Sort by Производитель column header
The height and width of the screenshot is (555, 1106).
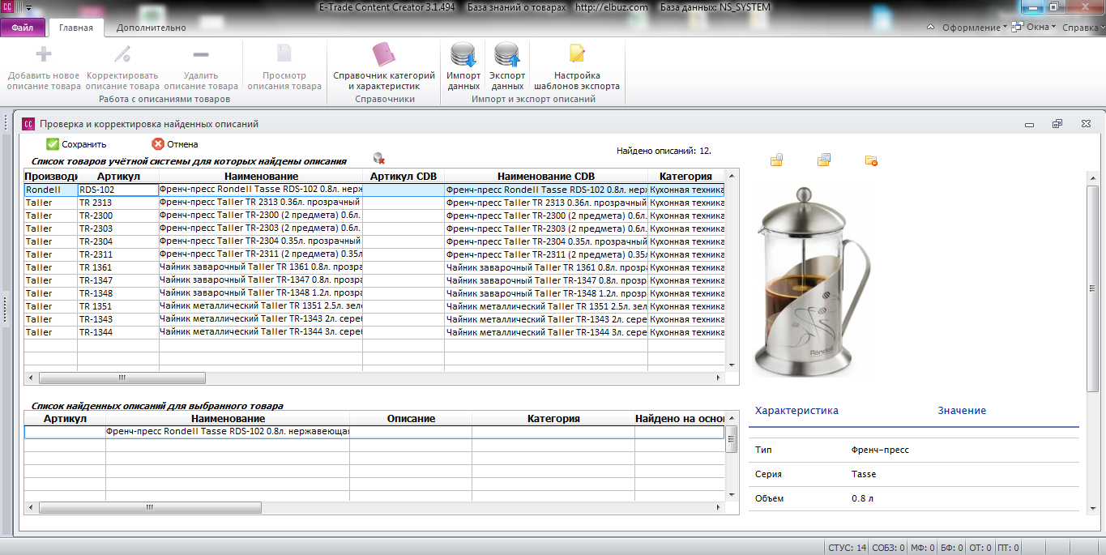[50, 176]
